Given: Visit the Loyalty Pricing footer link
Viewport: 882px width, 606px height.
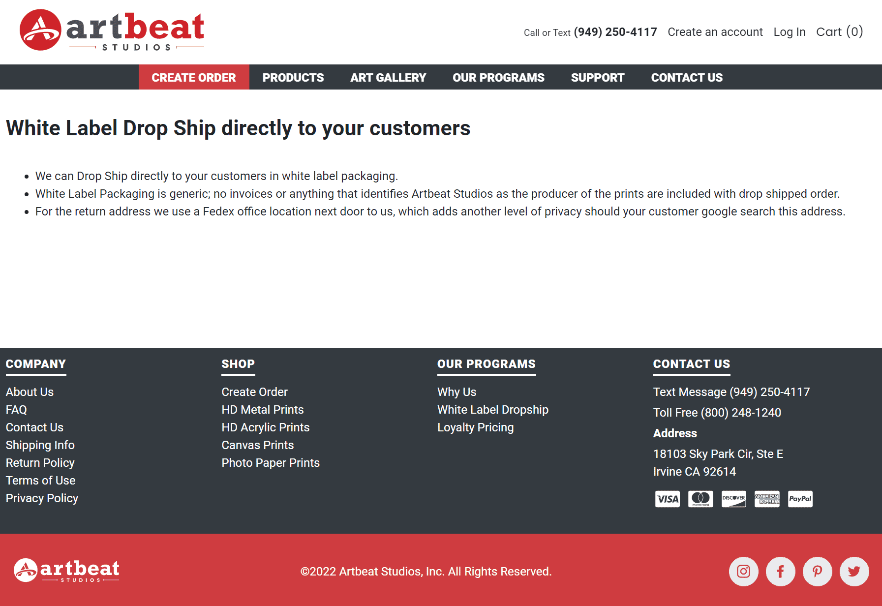Looking at the screenshot, I should [x=475, y=427].
